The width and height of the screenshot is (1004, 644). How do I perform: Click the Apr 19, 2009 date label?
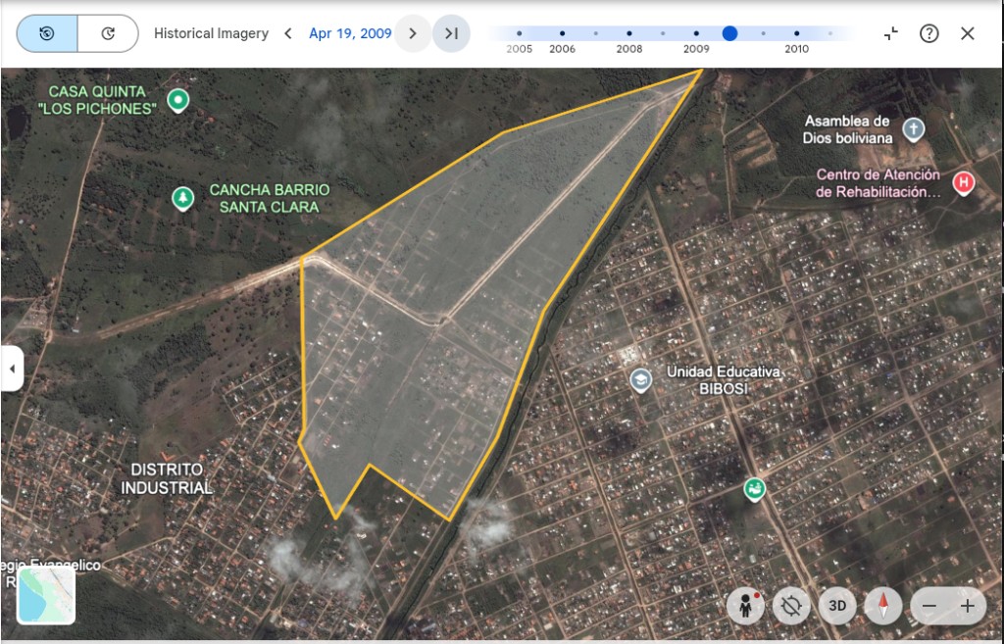tap(350, 33)
